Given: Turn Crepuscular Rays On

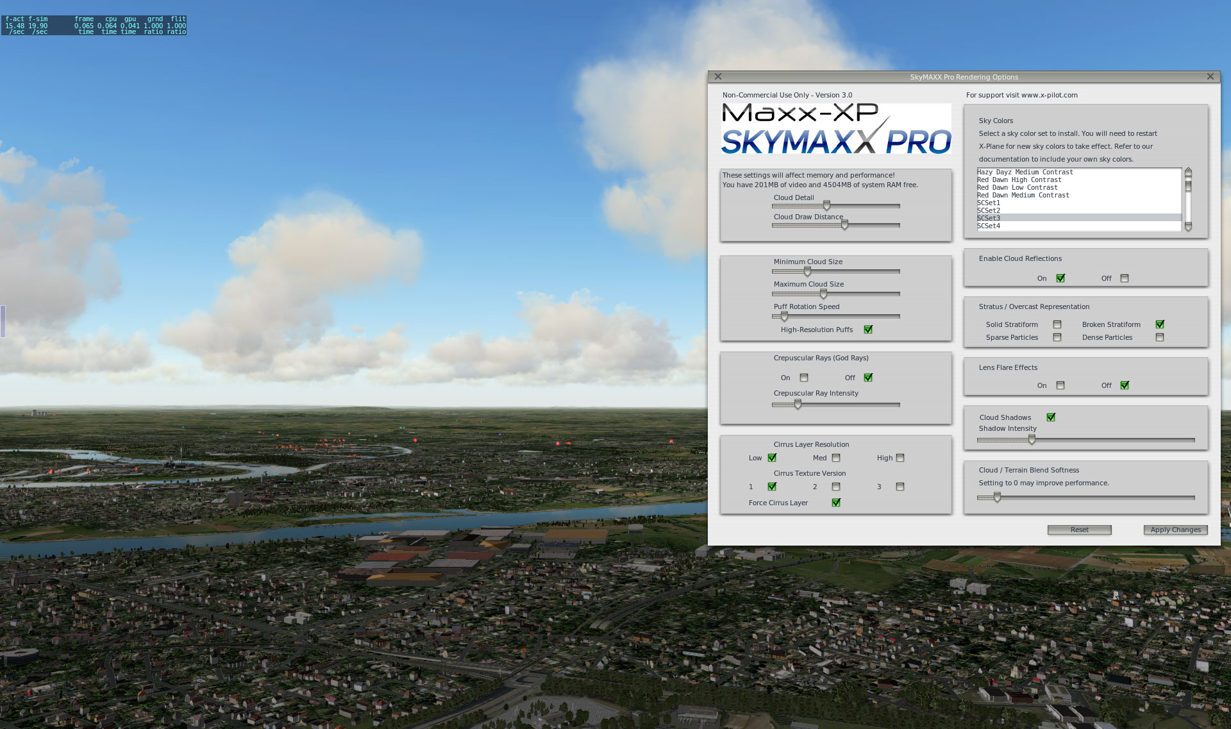Looking at the screenshot, I should pos(804,378).
